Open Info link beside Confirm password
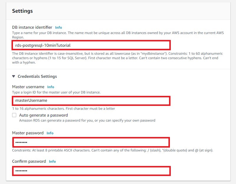The image size is (236, 184). (x=52, y=162)
